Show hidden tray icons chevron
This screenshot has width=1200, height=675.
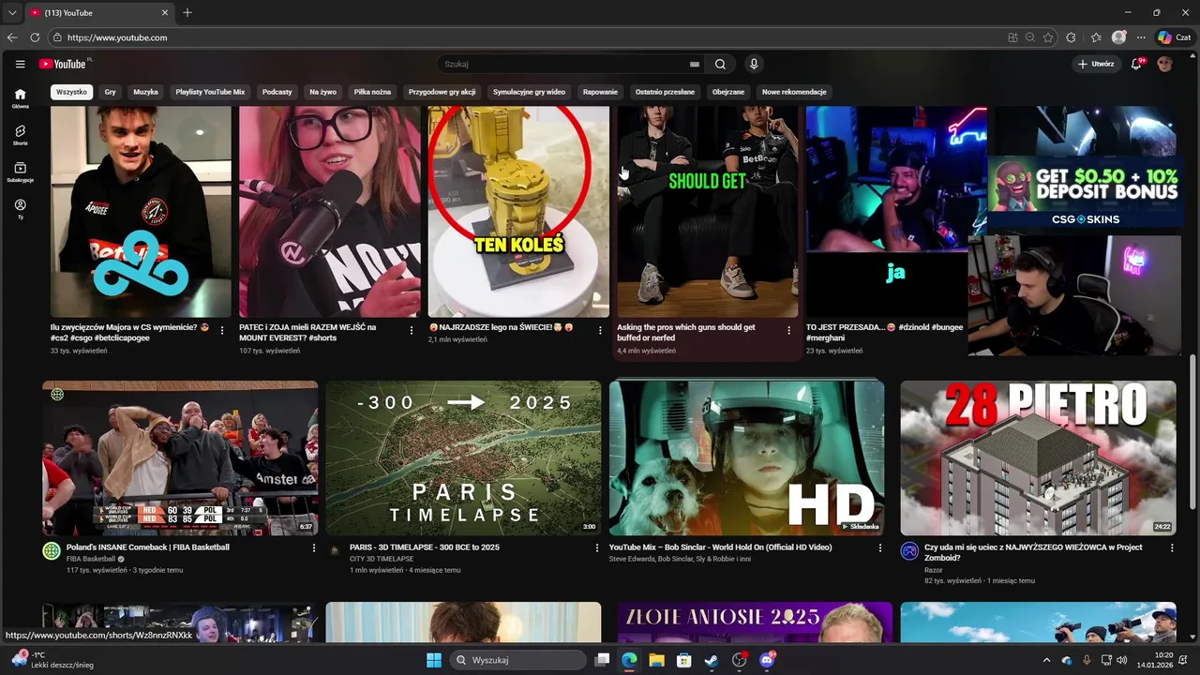[1047, 660]
